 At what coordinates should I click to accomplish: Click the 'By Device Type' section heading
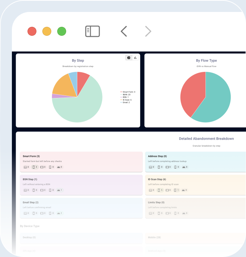click(30, 226)
